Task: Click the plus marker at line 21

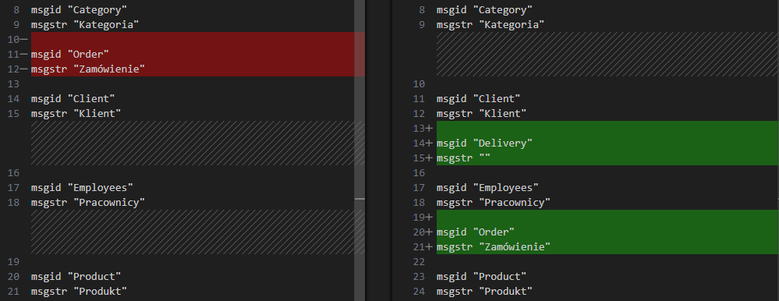Action: 429,247
